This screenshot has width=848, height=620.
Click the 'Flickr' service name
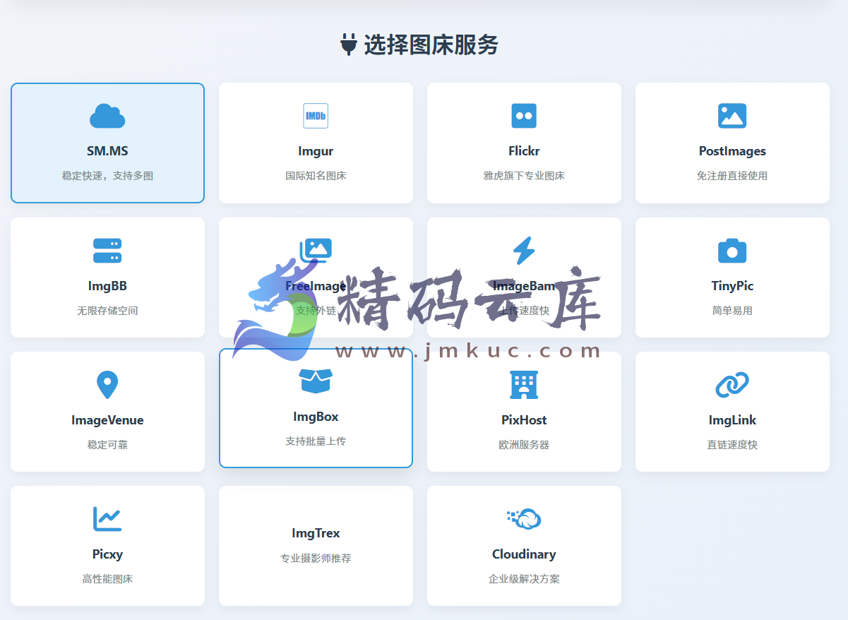click(x=524, y=151)
